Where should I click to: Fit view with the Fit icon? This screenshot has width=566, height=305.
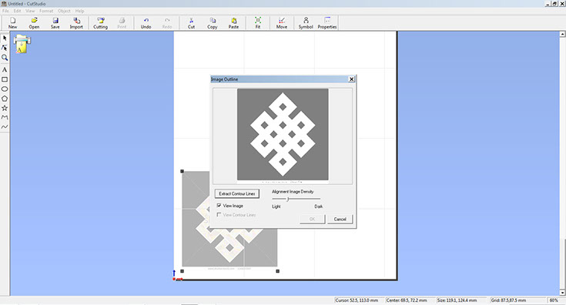tap(258, 23)
